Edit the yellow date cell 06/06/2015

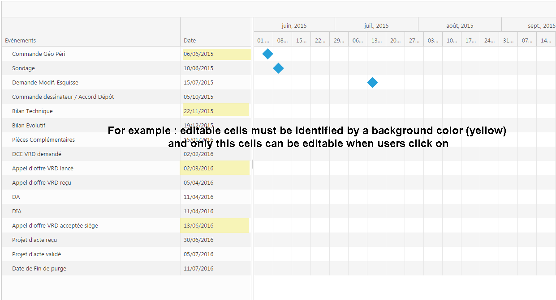point(216,54)
